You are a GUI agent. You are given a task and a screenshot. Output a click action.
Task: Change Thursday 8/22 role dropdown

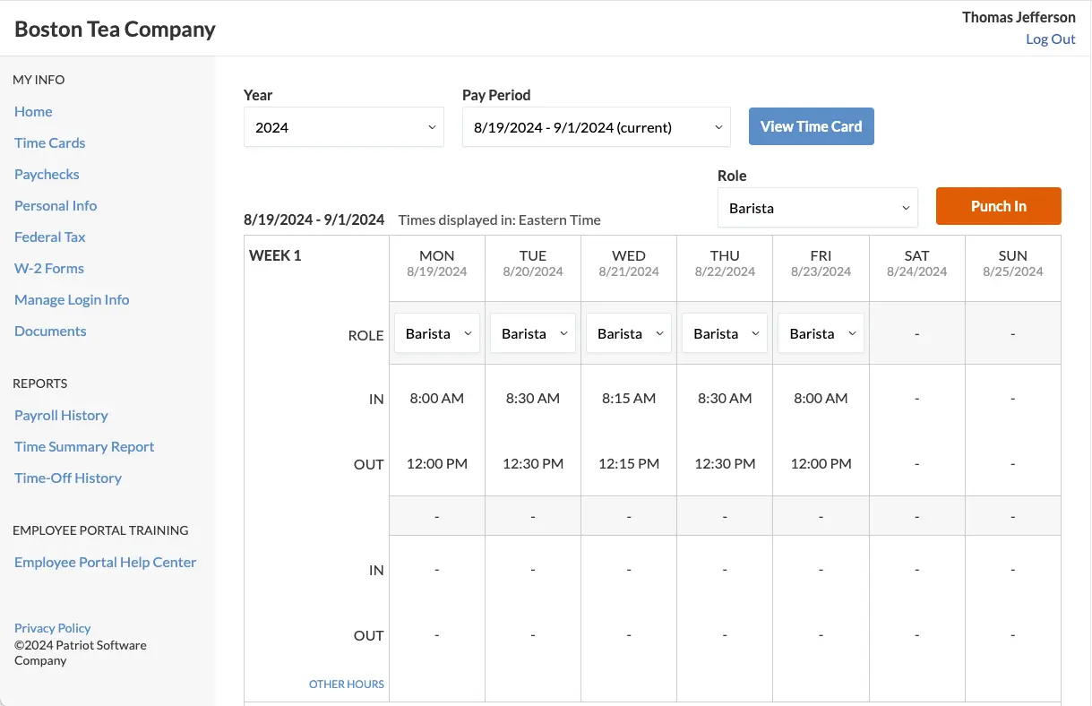[725, 333]
